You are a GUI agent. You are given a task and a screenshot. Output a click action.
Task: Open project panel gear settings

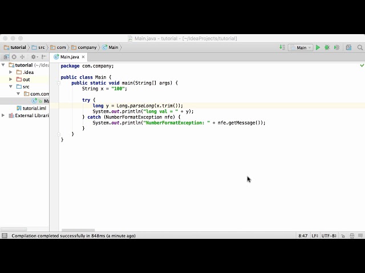pyautogui.click(x=34, y=57)
